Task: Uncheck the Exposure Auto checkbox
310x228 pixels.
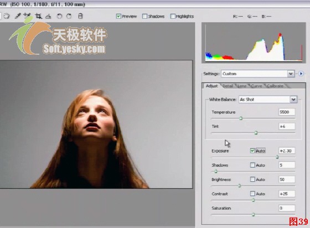Action: pyautogui.click(x=252, y=151)
